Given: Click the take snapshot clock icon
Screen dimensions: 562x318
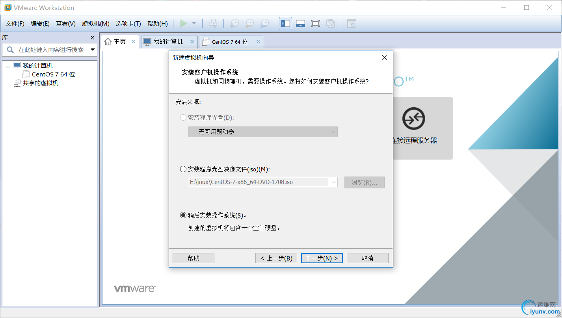Looking at the screenshot, I should tap(234, 24).
